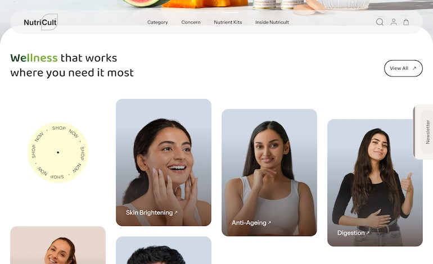Open the Anti-Ageing card

click(269, 172)
